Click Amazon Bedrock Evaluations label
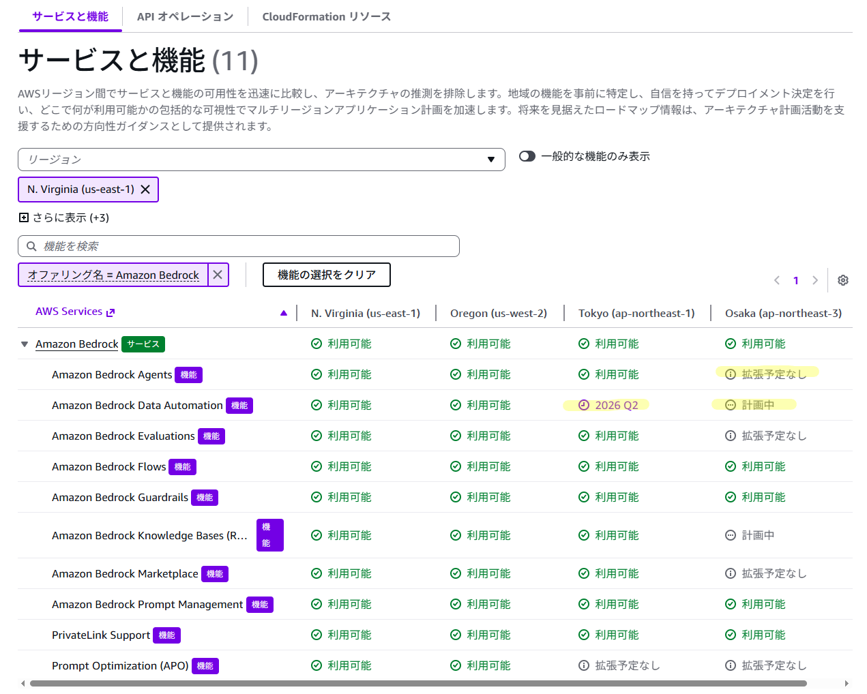This screenshot has height=694, width=867. pos(123,436)
